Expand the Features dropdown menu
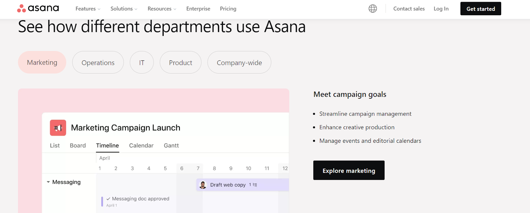This screenshot has height=213, width=530. [88, 9]
